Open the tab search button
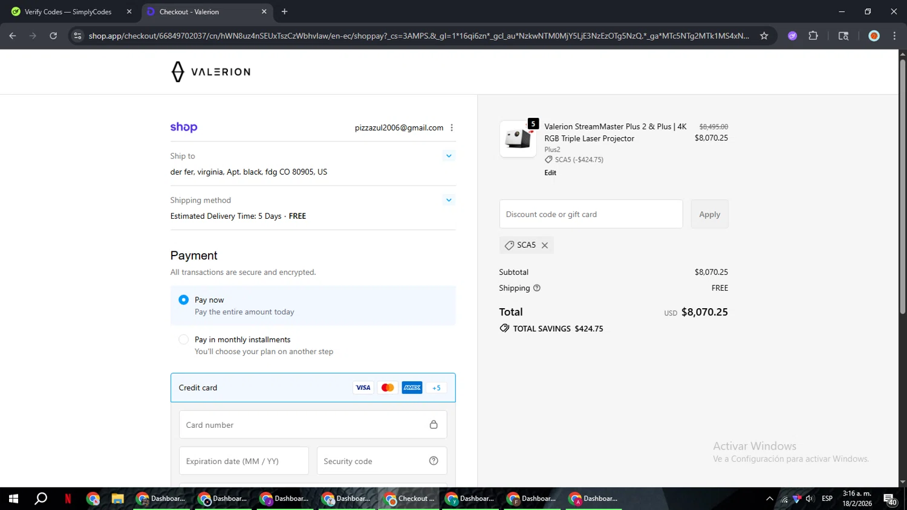This screenshot has width=907, height=510. pyautogui.click(x=844, y=36)
